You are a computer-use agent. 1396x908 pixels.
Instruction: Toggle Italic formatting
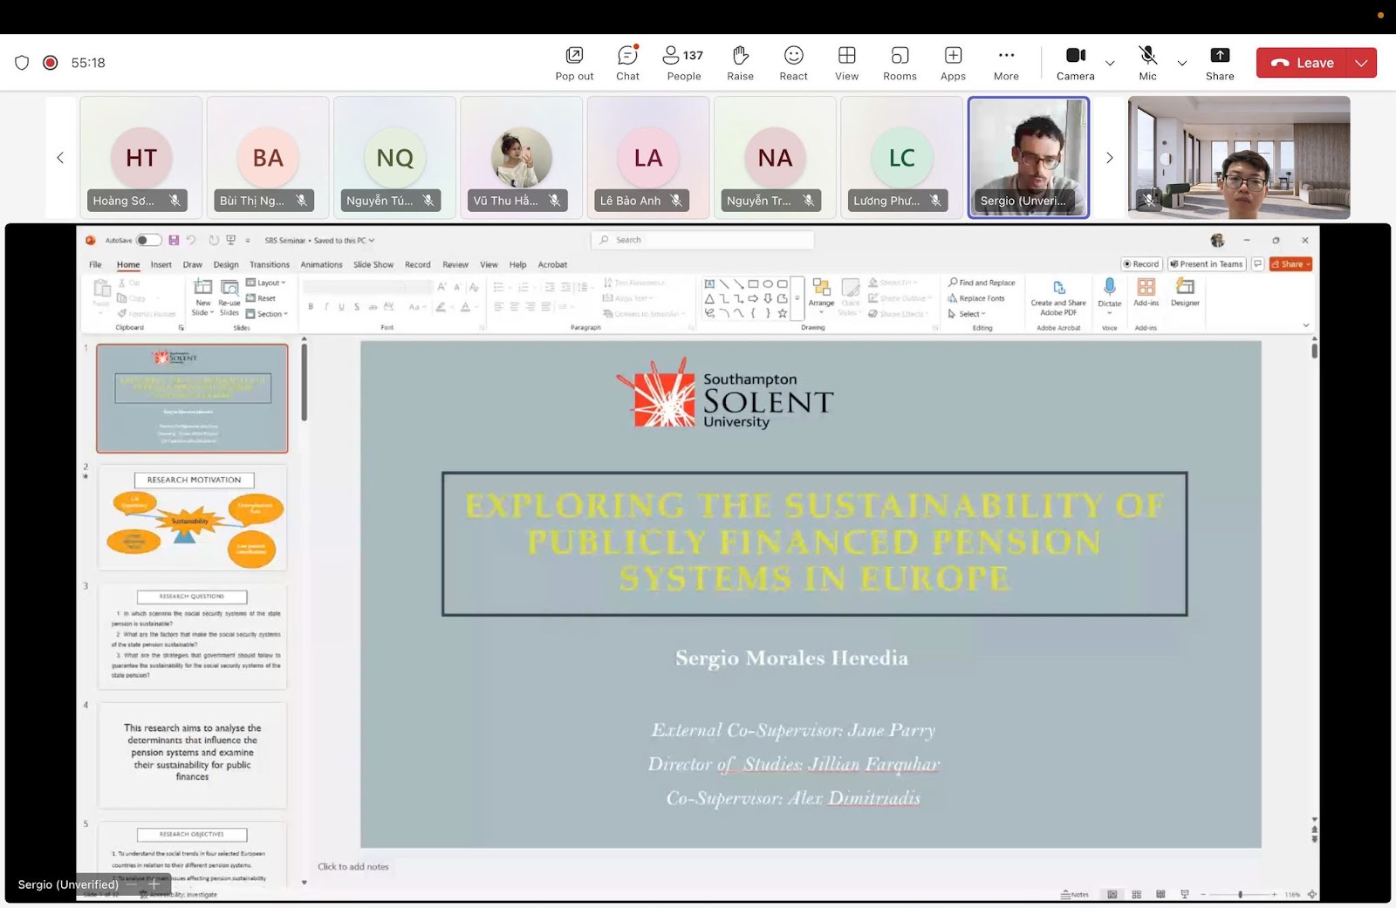point(326,307)
